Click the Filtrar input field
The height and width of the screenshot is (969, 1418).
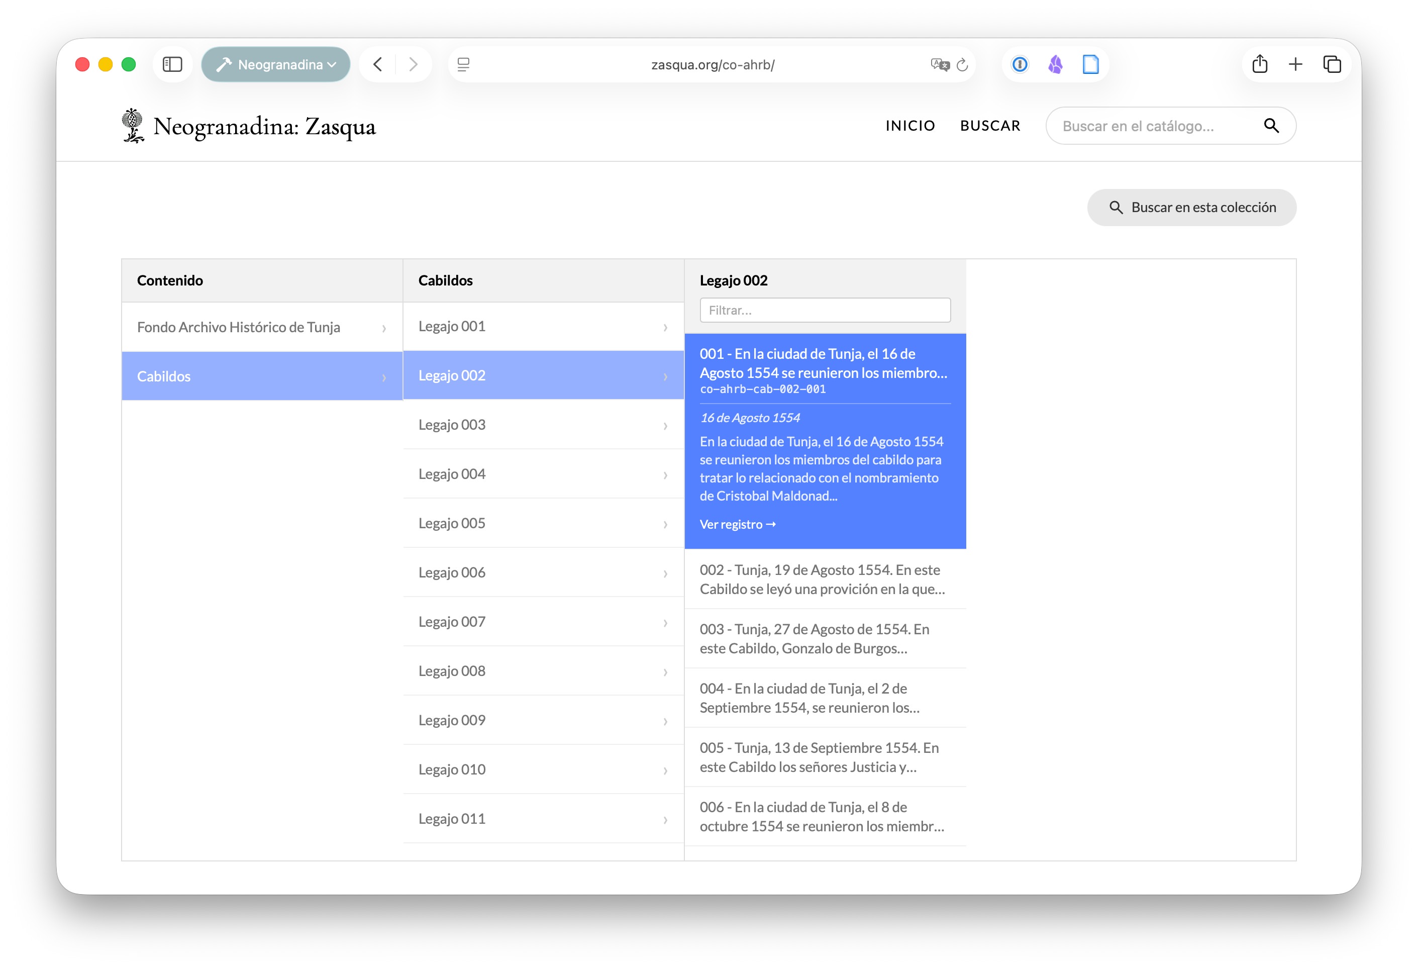coord(824,310)
